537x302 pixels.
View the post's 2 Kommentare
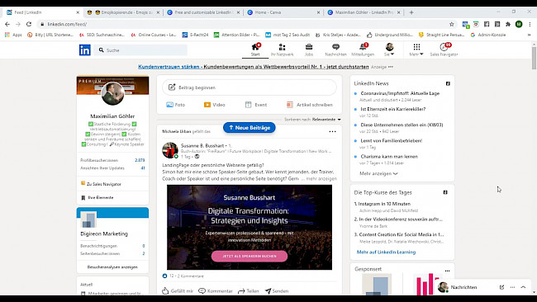click(190, 276)
